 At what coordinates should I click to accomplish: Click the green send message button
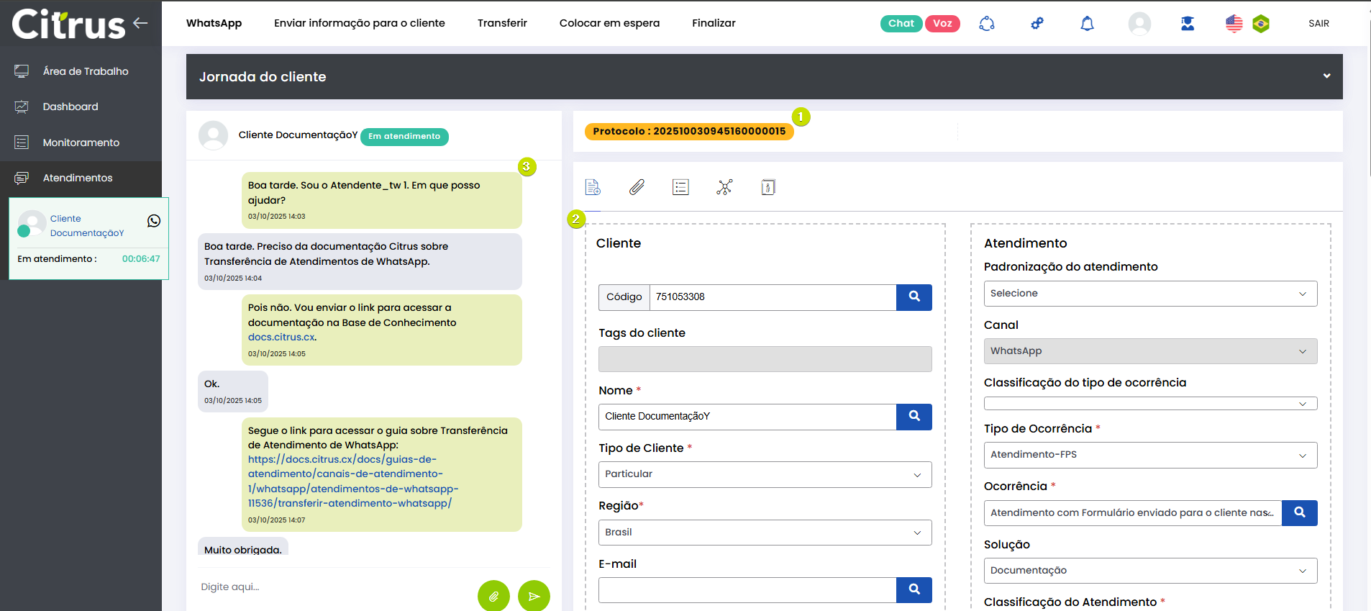pos(534,596)
